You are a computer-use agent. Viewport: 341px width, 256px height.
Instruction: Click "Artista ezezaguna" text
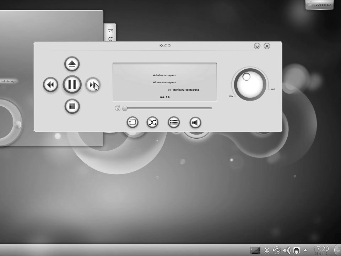(x=164, y=75)
